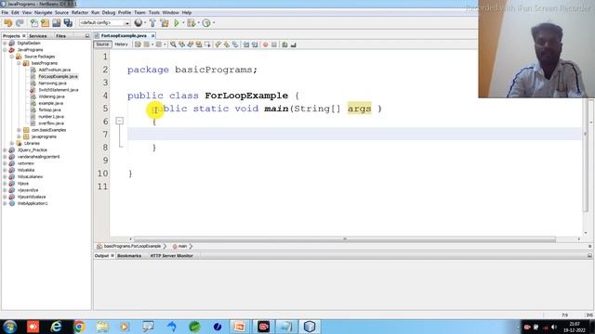Click the taskbar volume speaker icon
This screenshot has height=334, width=595.
[554, 327]
